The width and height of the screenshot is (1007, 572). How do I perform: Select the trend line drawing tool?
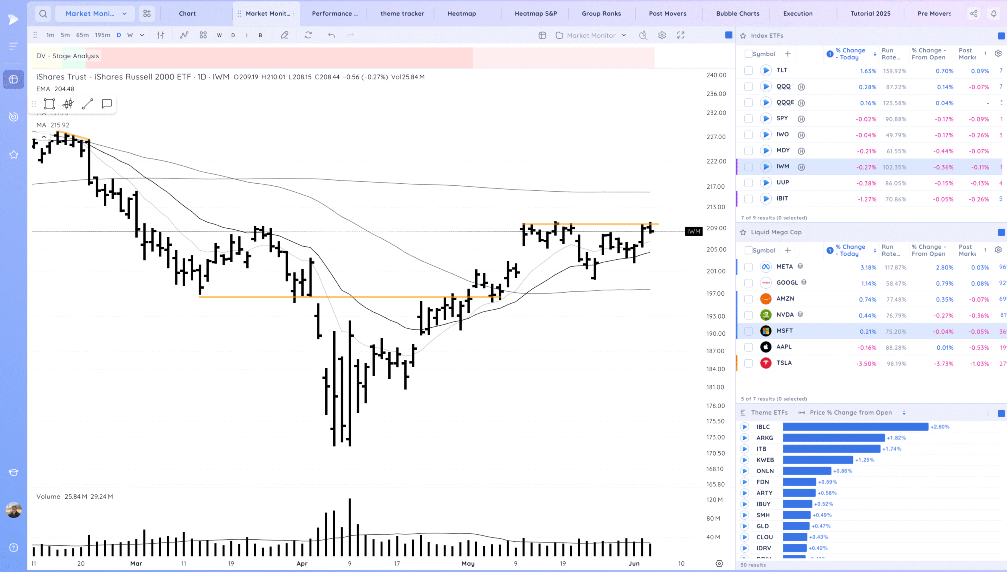87,104
